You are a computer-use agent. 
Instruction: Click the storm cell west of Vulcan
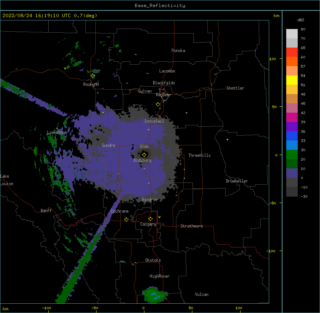(x=154, y=295)
